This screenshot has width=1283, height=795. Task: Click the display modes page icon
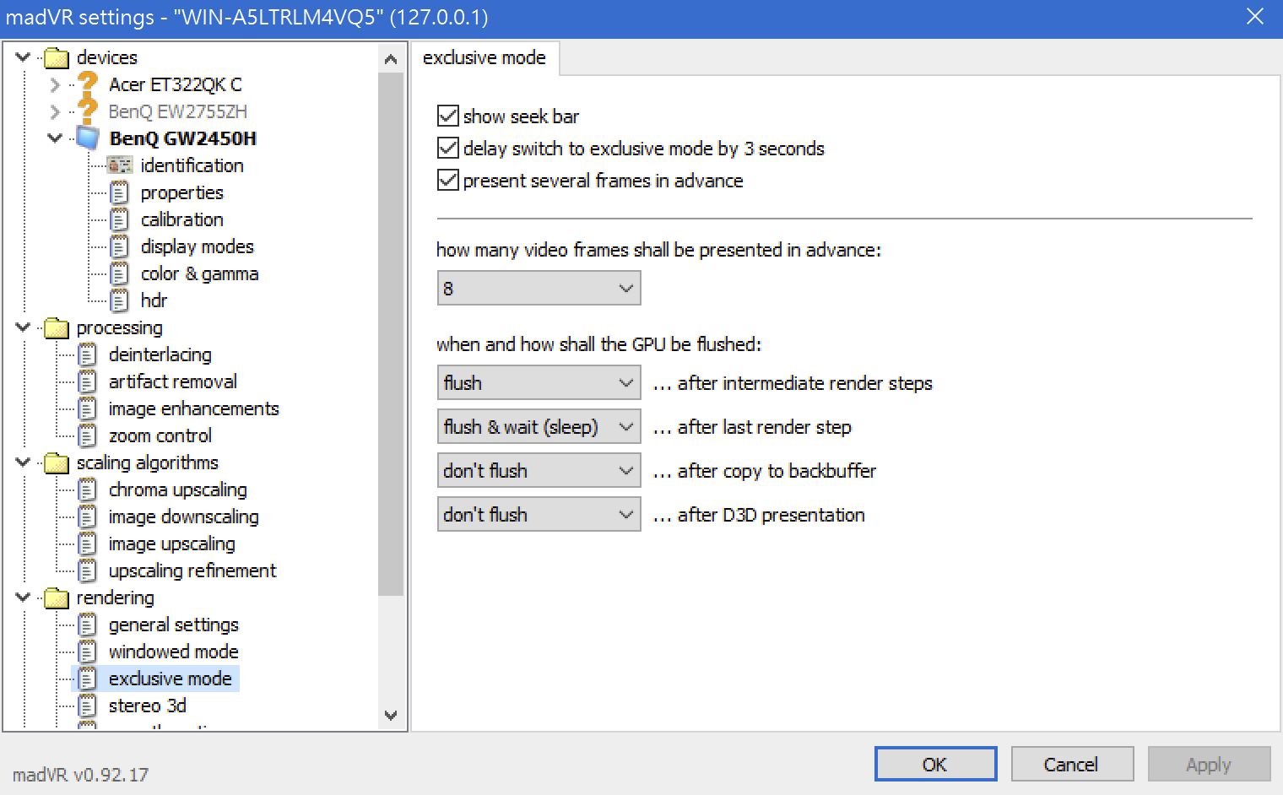coord(120,246)
